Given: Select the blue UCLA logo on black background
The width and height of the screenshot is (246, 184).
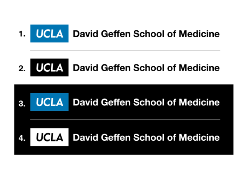Looking at the screenshot, I should (x=49, y=102).
